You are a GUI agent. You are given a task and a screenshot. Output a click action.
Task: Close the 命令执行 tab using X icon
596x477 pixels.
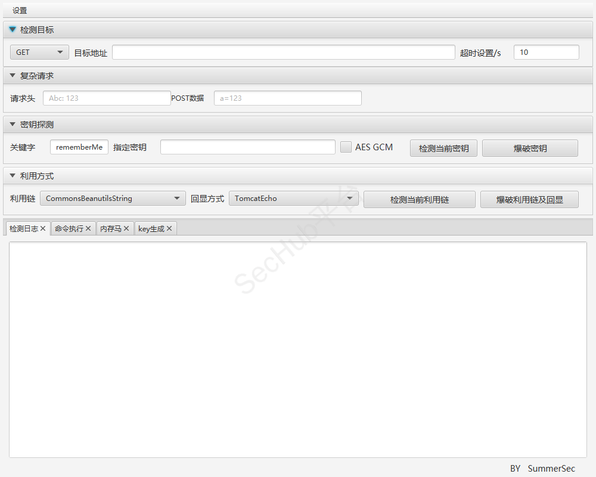point(88,229)
